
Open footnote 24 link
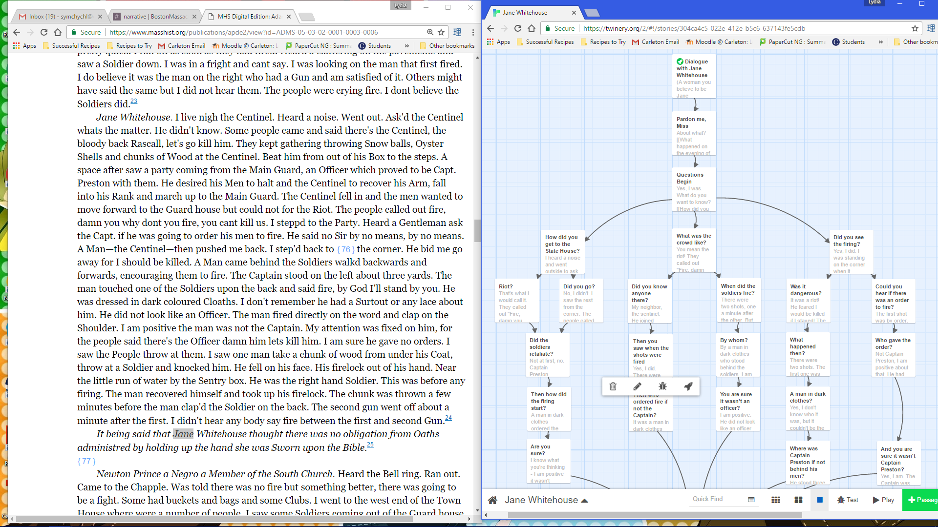pyautogui.click(x=448, y=418)
